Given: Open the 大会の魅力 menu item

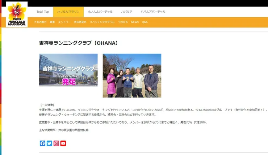Looking at the screenshot, I should coord(40,22).
